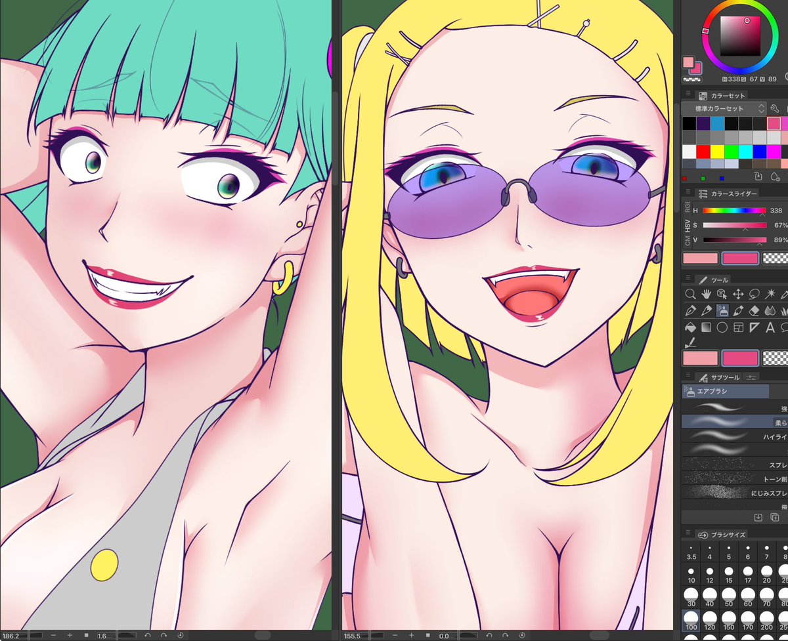Select the Gradient tool
788x641 pixels.
[x=706, y=327]
